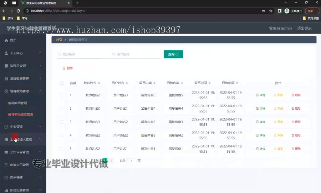
Task: Expand the 个人中心 menu chevron
Action: [x=40, y=53]
